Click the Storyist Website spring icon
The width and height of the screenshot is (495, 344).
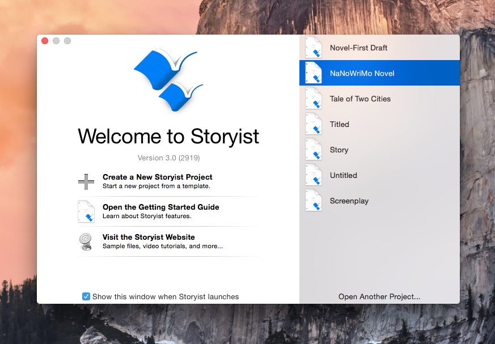[x=86, y=241]
